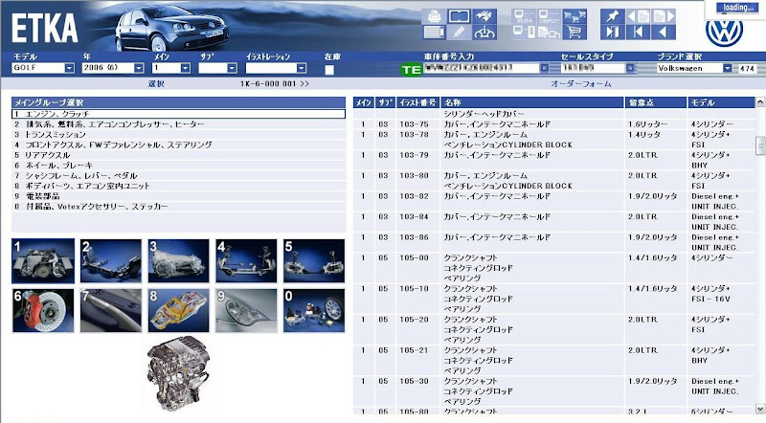Click the DEPOT monitor icon
This screenshot has height=423, width=766.
point(549,16)
